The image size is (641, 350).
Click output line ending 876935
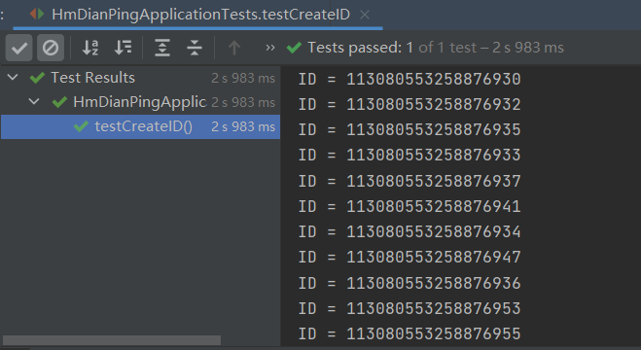click(410, 129)
